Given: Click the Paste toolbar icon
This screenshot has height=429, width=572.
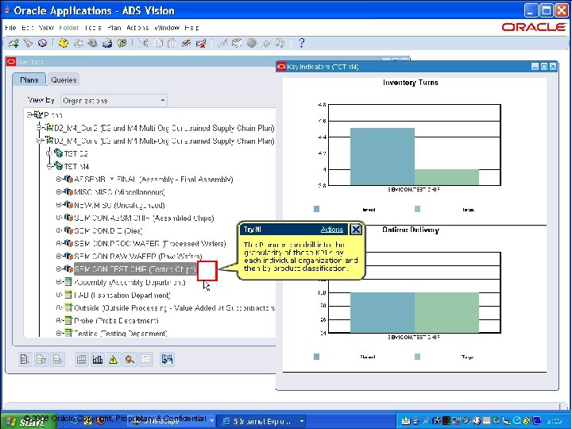Looking at the screenshot, I should pos(172,44).
